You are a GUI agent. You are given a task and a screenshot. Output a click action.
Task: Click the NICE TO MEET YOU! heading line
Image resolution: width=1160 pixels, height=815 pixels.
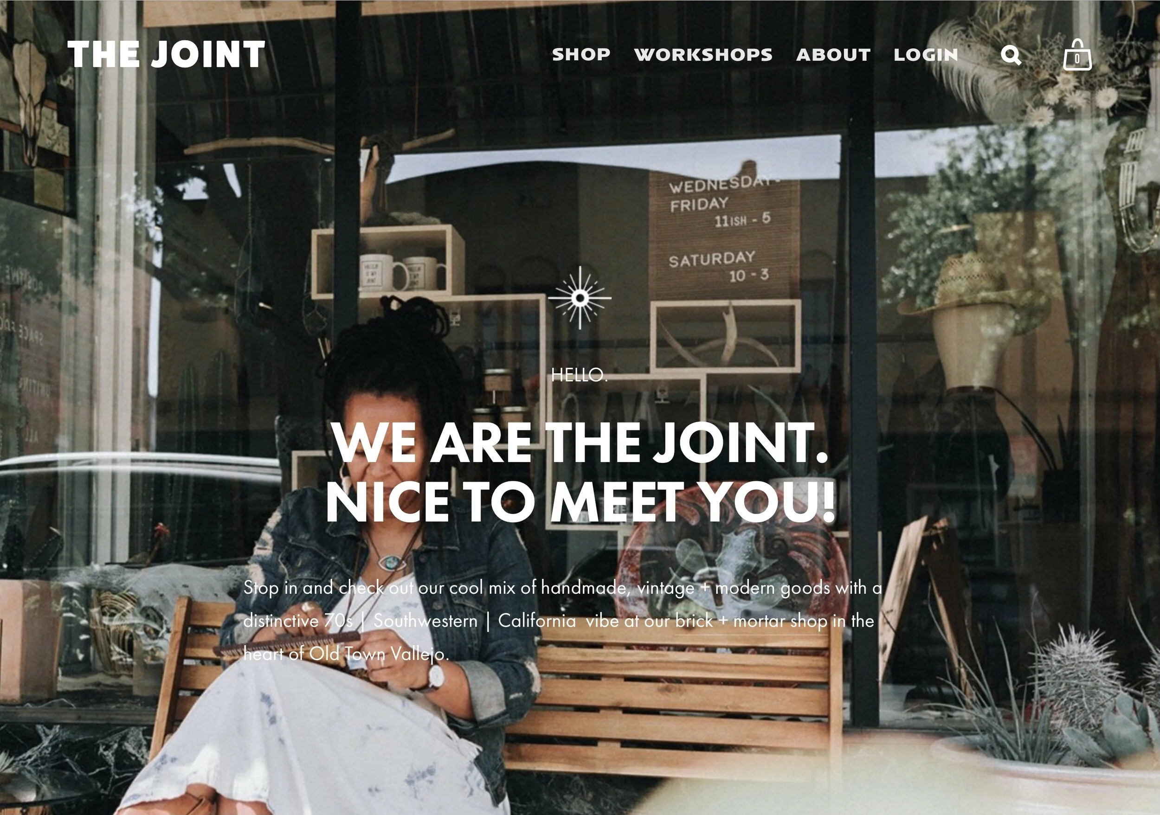[x=580, y=502]
